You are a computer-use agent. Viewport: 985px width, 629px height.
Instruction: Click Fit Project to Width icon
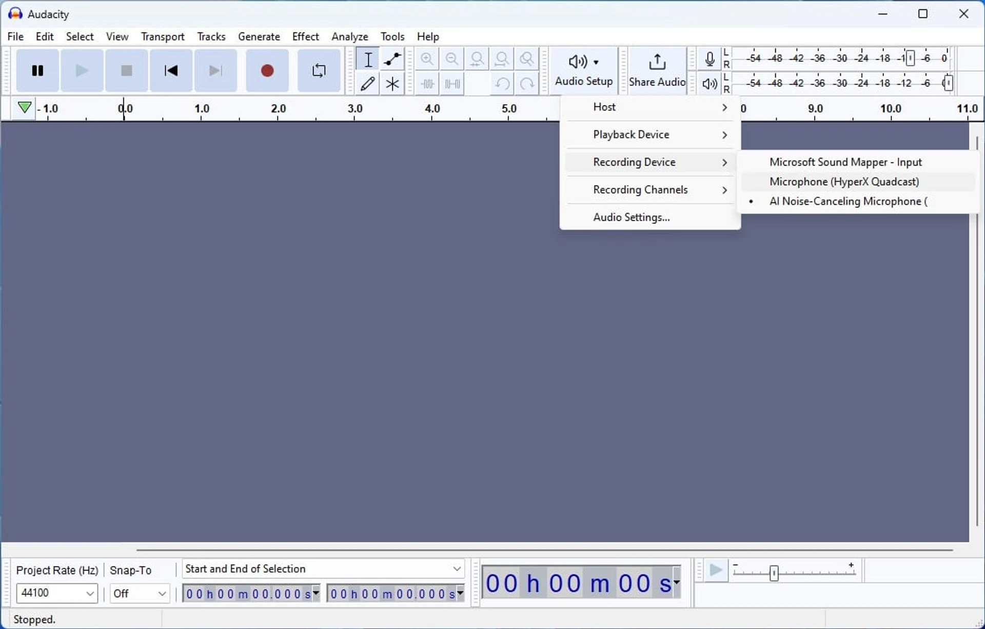click(502, 59)
